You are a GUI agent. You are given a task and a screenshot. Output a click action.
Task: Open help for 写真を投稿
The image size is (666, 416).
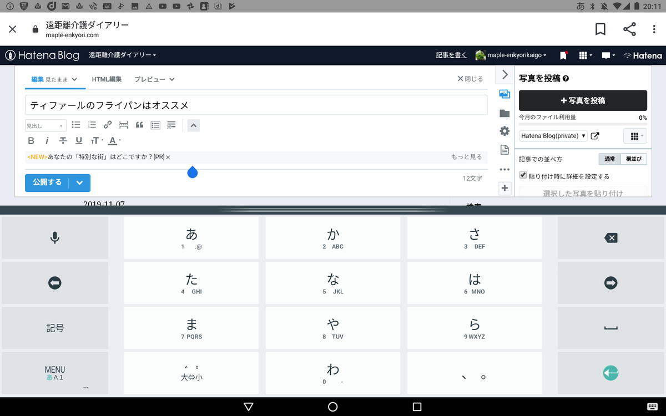point(566,79)
